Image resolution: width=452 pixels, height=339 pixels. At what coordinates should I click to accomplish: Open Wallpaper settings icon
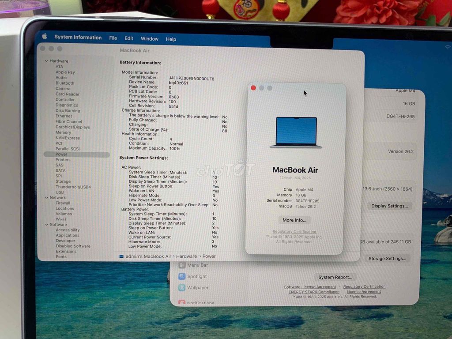[181, 287]
